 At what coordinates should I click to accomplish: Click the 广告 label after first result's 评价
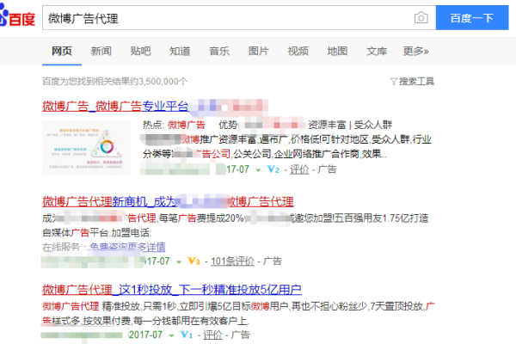327,169
